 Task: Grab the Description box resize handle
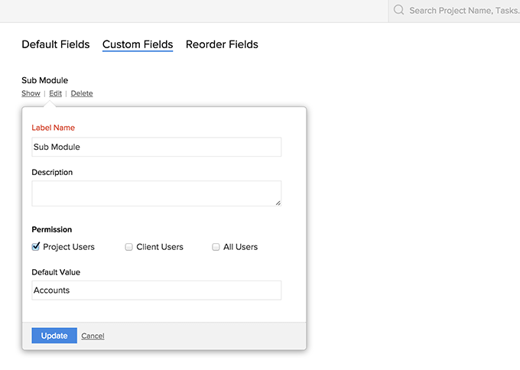click(278, 203)
